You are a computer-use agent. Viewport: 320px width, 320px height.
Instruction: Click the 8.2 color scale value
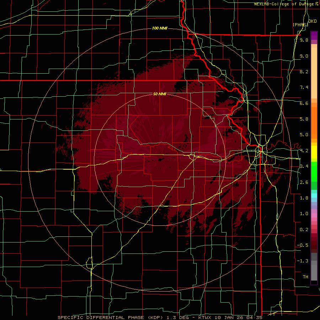pos(304,72)
